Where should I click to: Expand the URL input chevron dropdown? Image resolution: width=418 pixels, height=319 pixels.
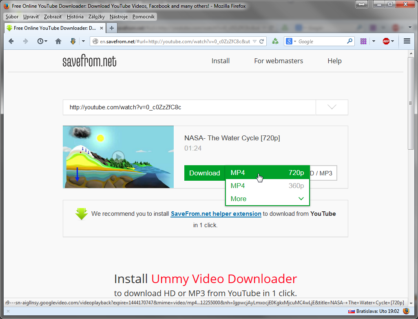(332, 107)
